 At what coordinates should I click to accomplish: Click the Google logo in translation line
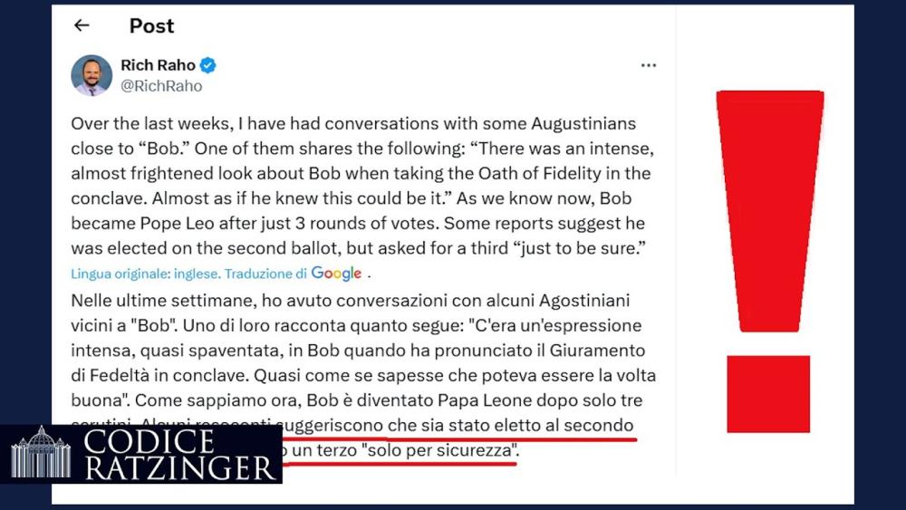[x=336, y=274]
